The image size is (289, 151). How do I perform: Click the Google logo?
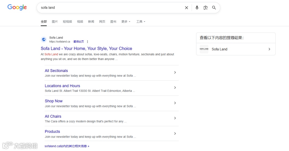pos(17,7)
